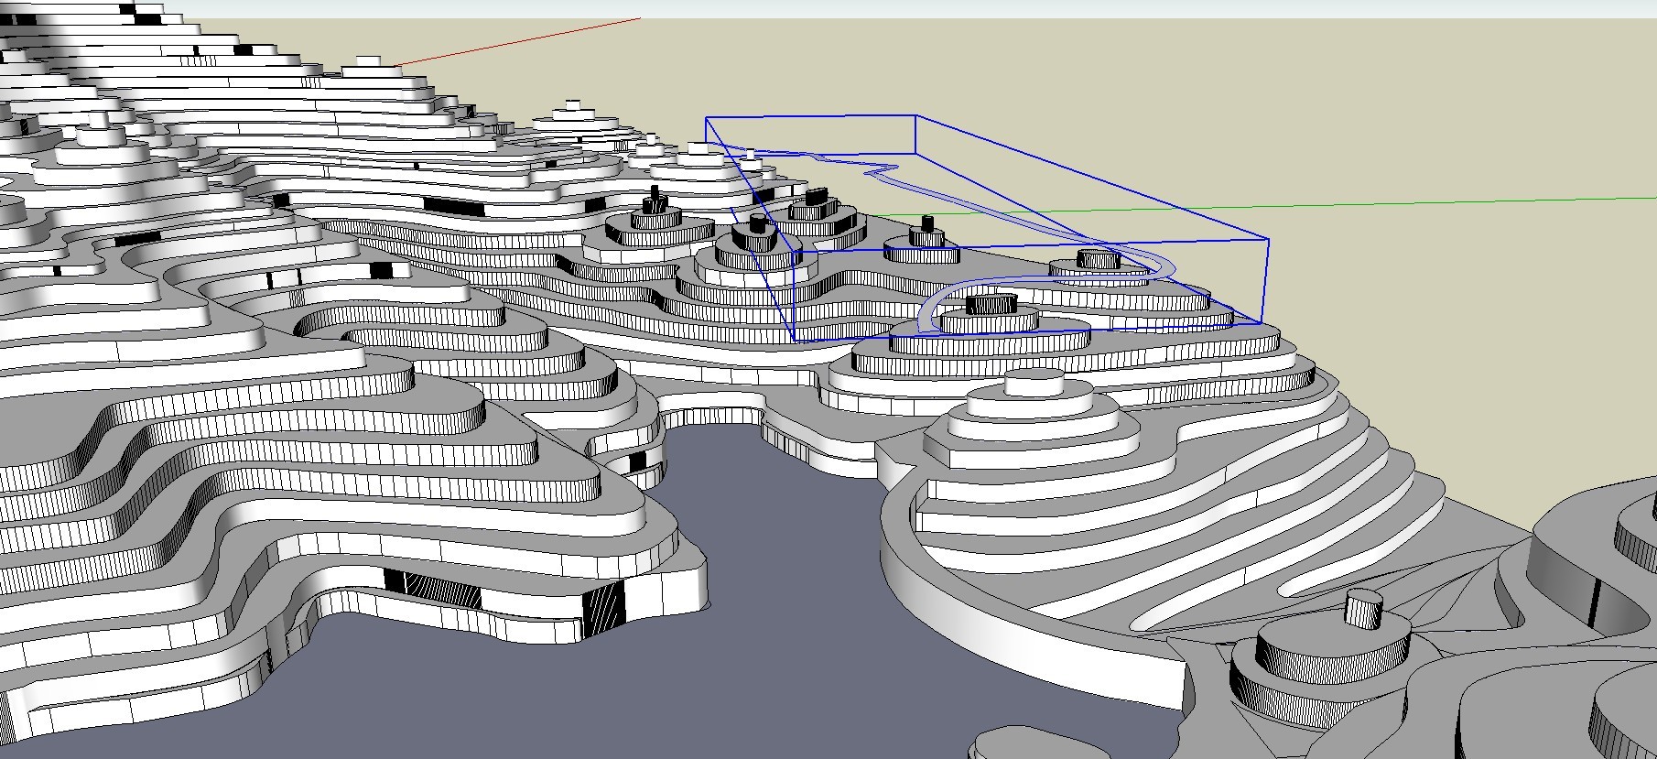Select the small peak cap where the red axis starts
Viewport: 1657px width, 759px height.
tap(368, 61)
